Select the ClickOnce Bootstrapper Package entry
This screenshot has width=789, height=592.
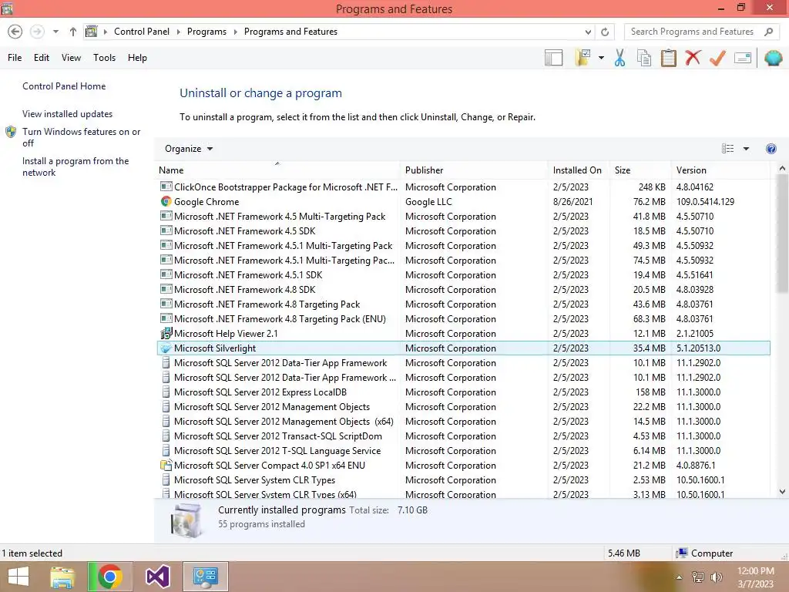[463, 187]
